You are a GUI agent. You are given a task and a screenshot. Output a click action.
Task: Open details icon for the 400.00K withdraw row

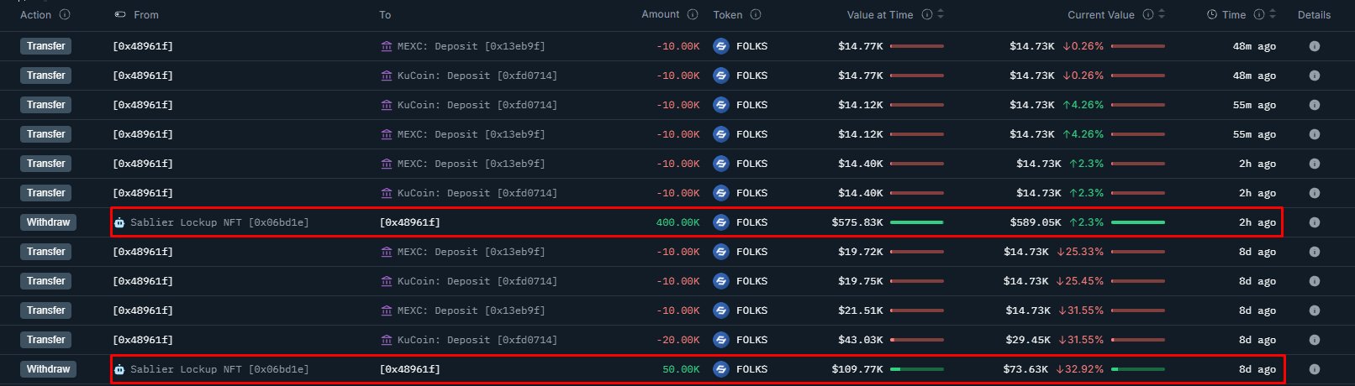point(1314,222)
